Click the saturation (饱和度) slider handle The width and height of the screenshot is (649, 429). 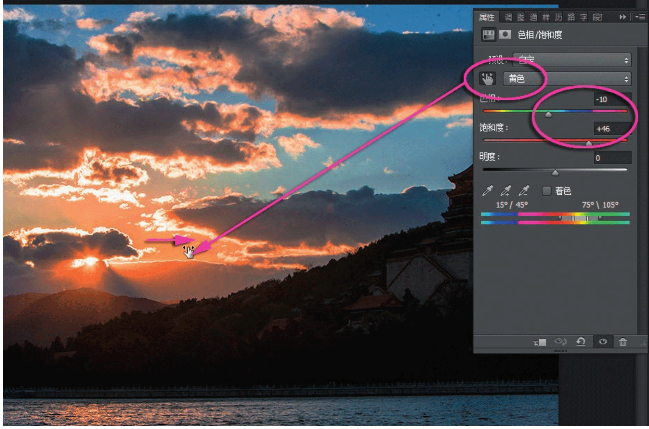pos(589,143)
